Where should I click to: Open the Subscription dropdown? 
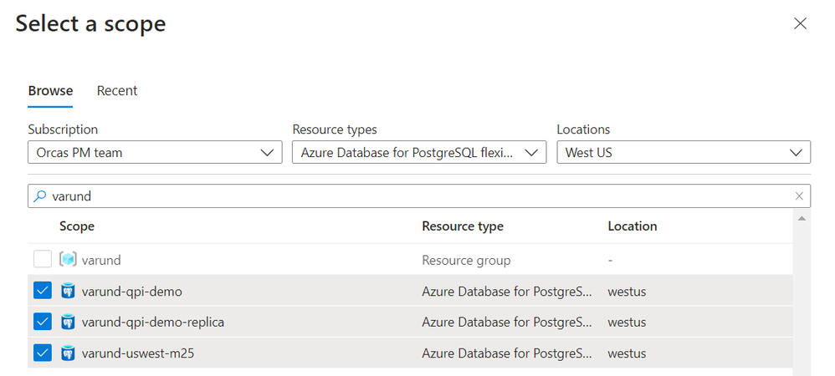click(155, 153)
